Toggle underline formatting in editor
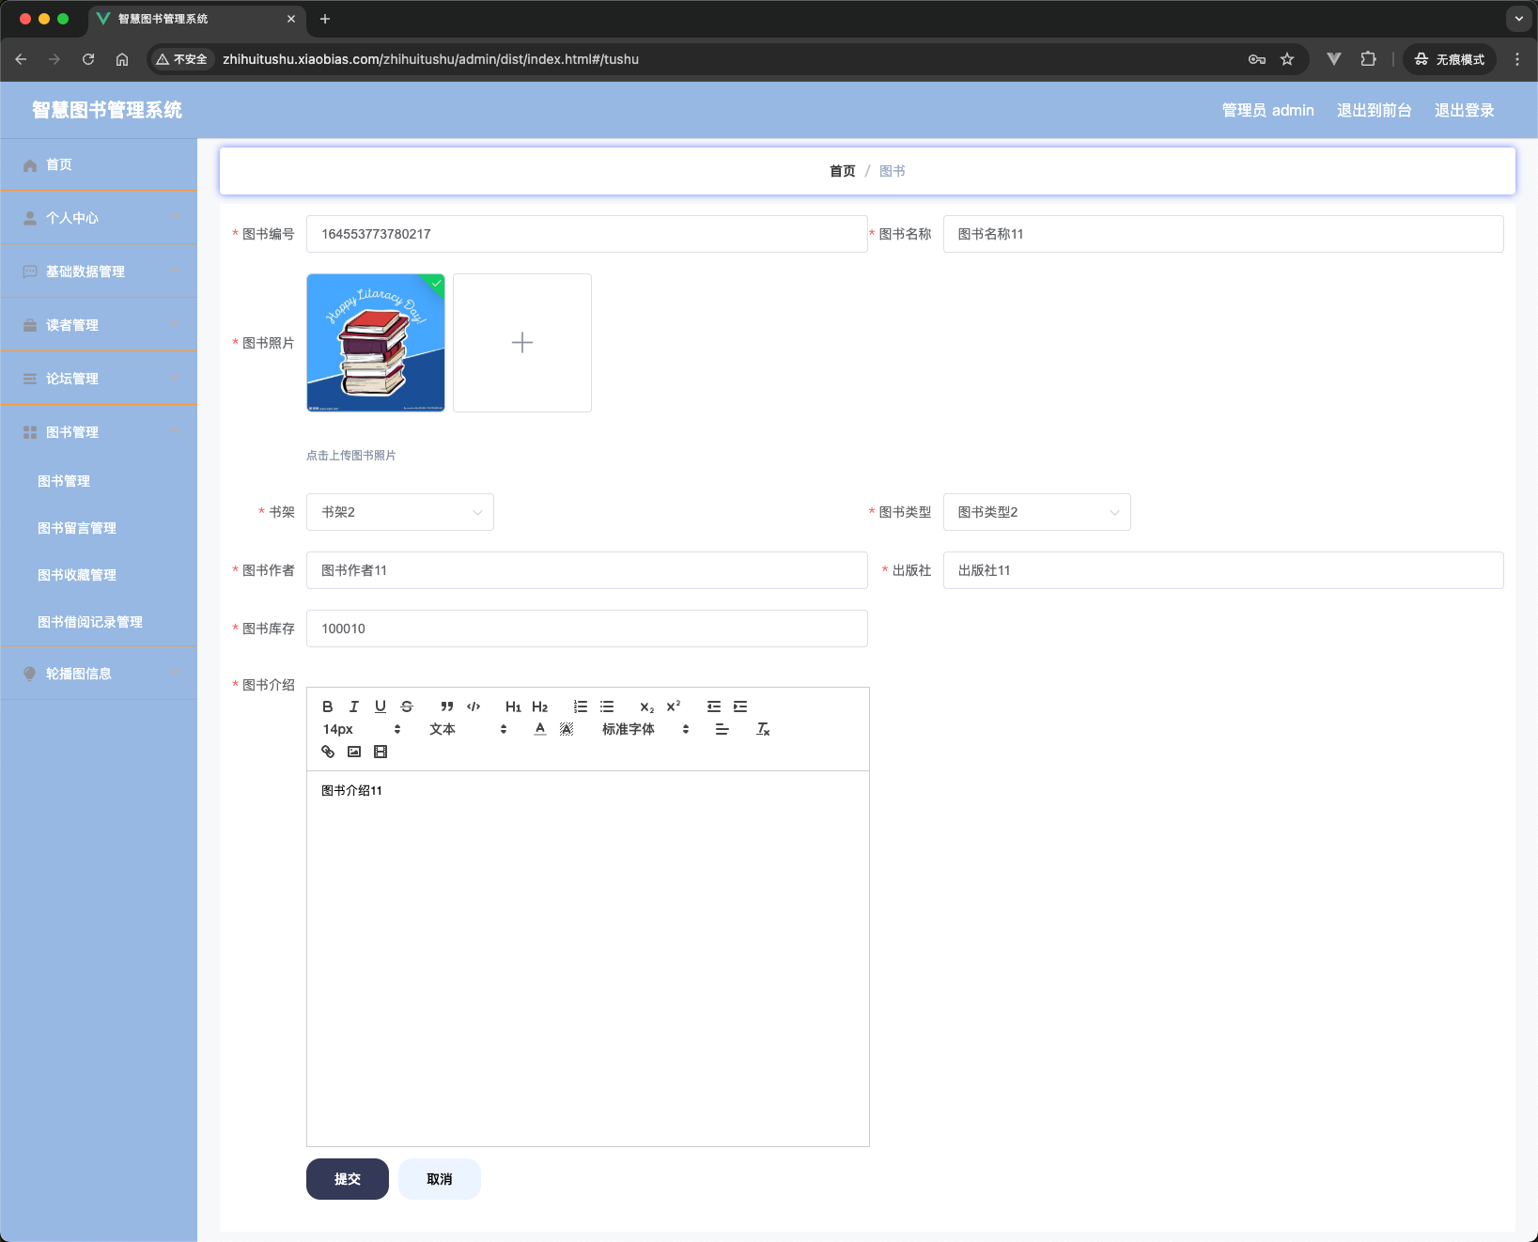Image resolution: width=1538 pixels, height=1242 pixels. tap(381, 706)
